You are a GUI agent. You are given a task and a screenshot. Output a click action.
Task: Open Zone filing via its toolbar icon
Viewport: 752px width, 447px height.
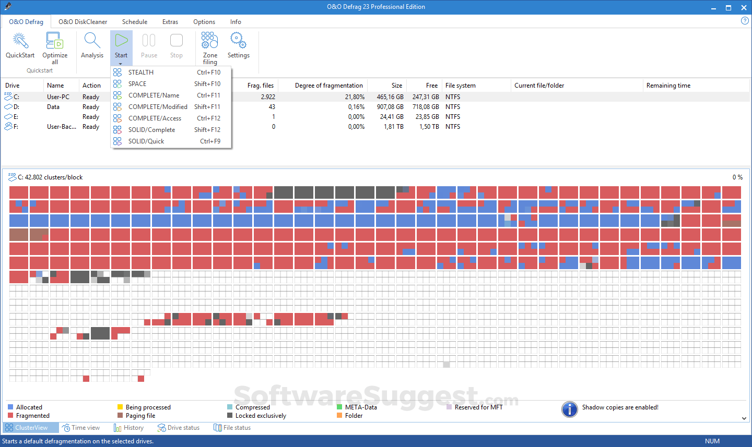coord(209,40)
